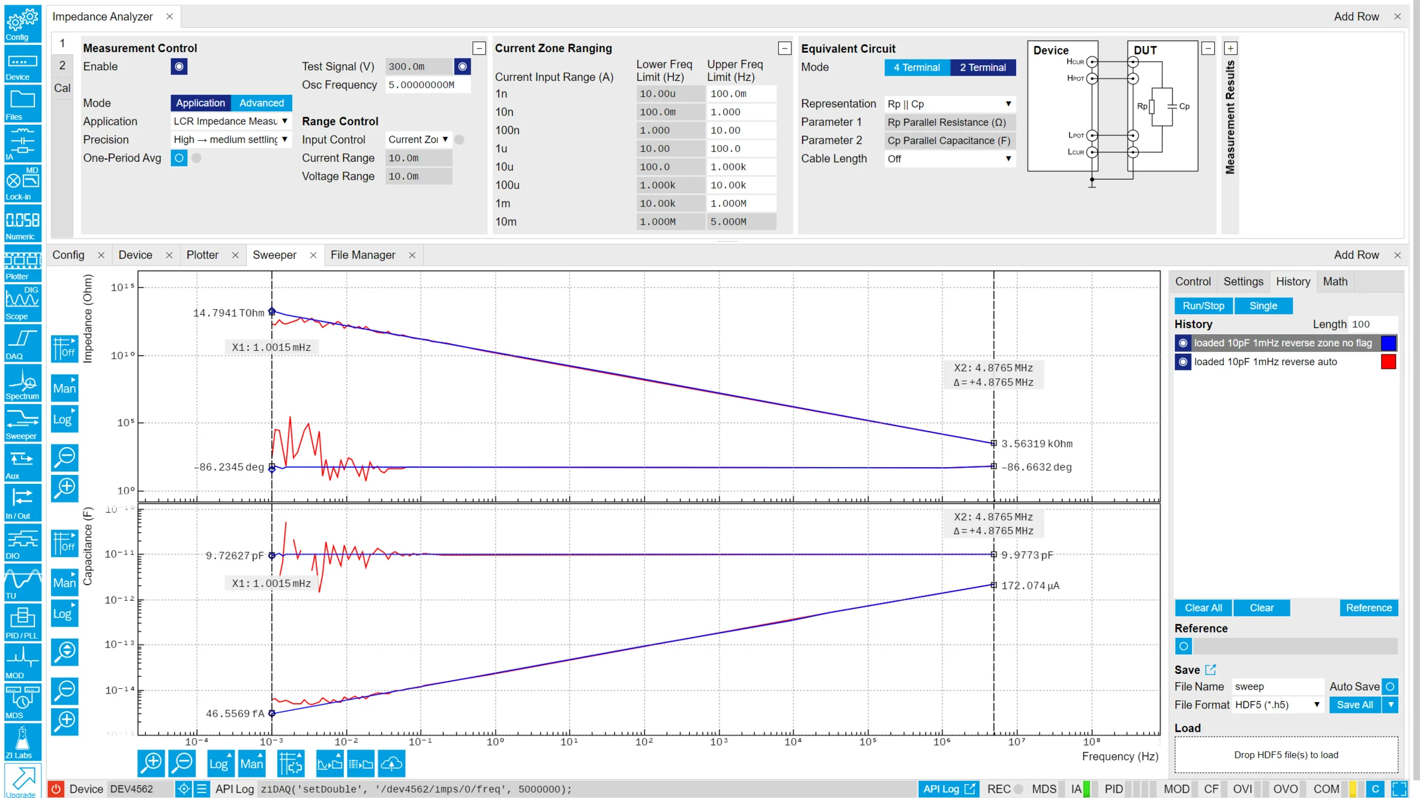Click the red power icon in status bar
The image size is (1420, 798).
pos(56,789)
